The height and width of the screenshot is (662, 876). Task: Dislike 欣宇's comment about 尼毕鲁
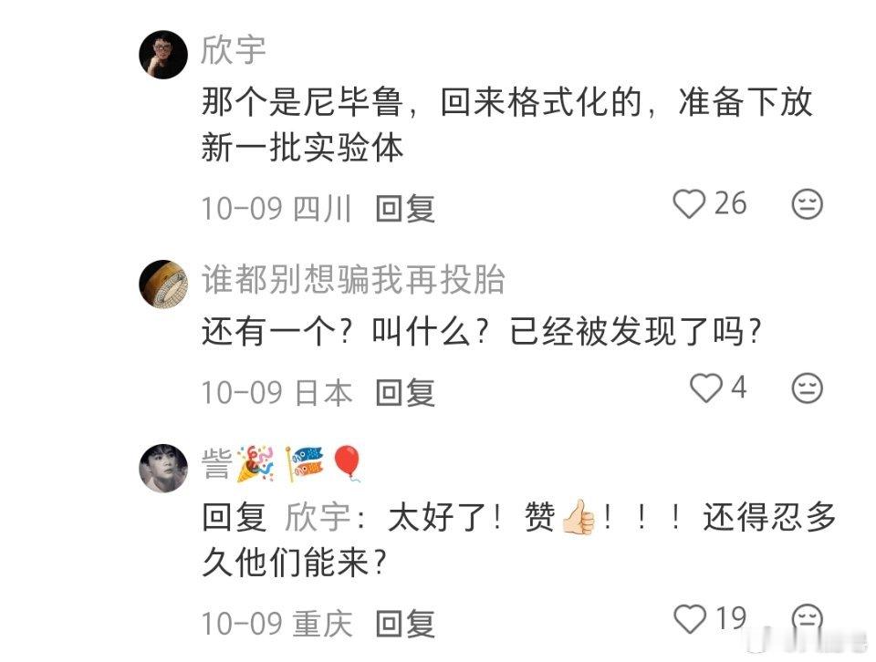coord(808,203)
